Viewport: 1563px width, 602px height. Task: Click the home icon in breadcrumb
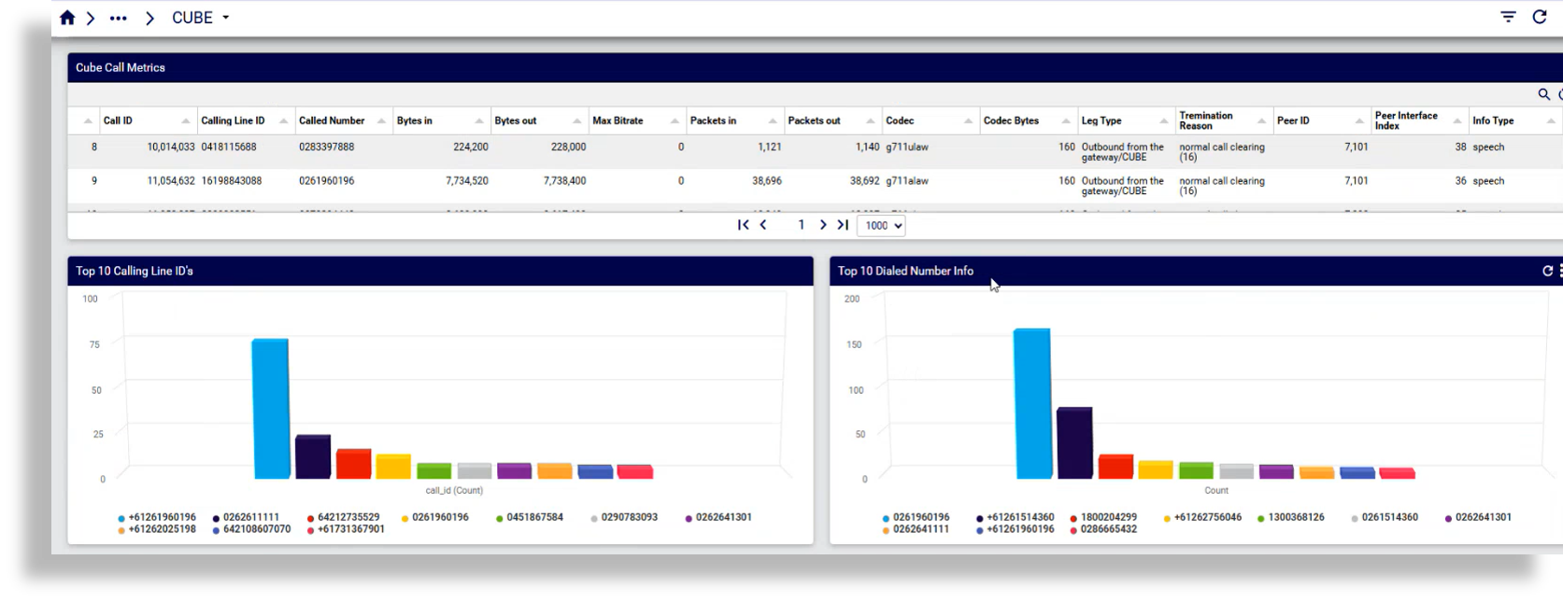point(67,18)
